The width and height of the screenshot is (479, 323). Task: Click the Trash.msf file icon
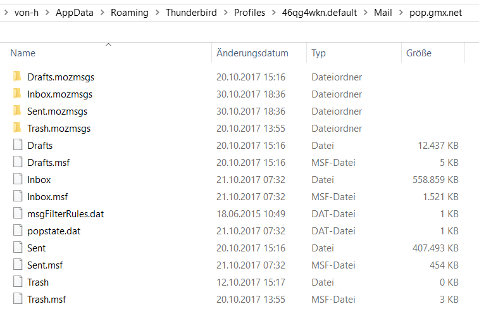click(17, 300)
